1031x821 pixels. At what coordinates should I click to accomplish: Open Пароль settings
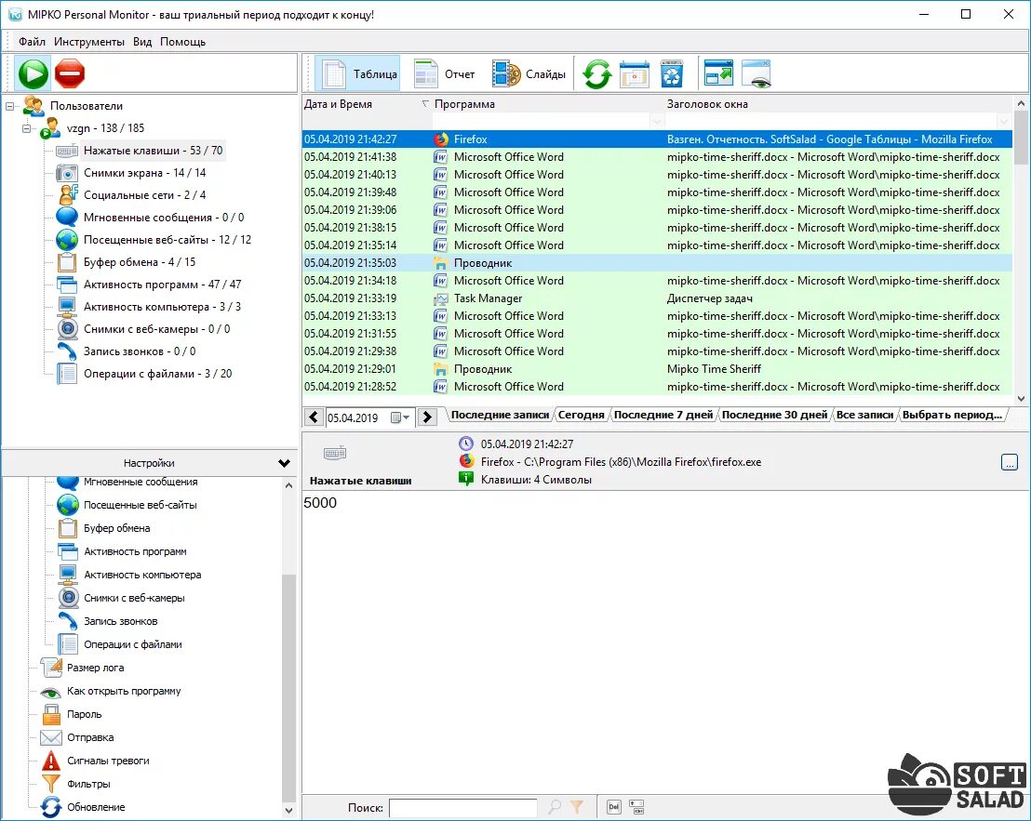(x=84, y=714)
